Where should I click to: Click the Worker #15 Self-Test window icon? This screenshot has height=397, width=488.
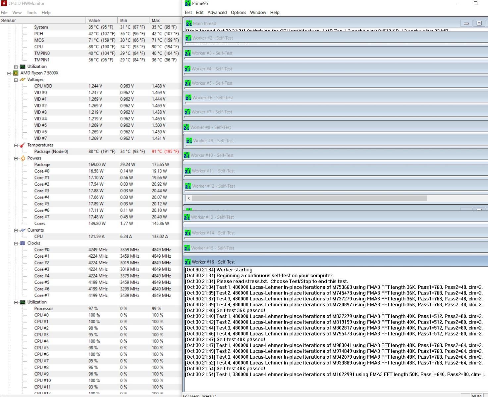(187, 248)
